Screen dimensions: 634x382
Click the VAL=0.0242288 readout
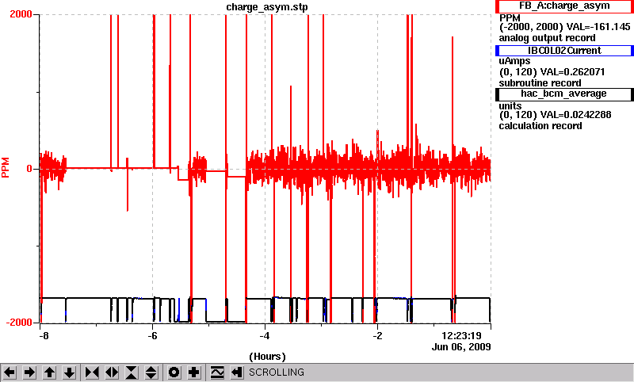tap(576, 115)
